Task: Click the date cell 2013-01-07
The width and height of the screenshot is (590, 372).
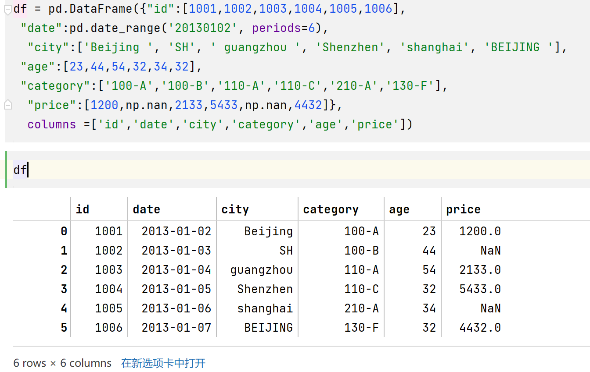Action: point(176,328)
